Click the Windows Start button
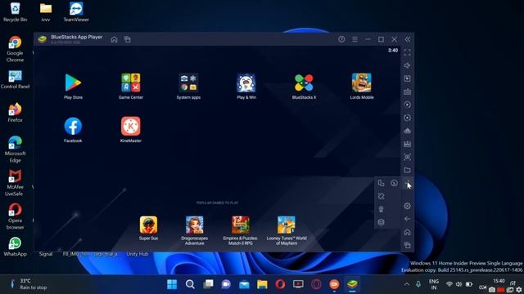The image size is (524, 294). (172, 284)
